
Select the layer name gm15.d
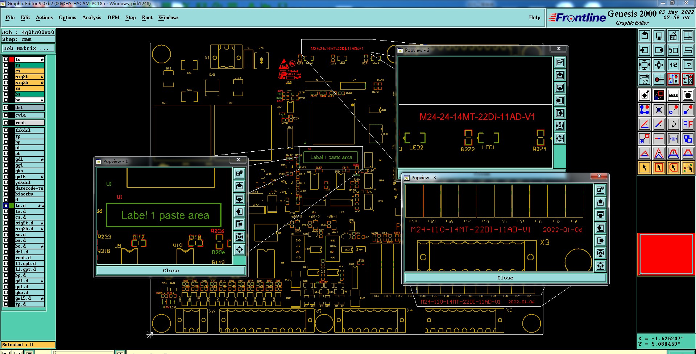coord(29,298)
